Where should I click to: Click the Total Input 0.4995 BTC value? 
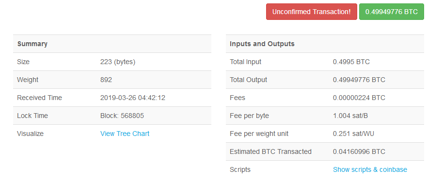click(x=351, y=62)
